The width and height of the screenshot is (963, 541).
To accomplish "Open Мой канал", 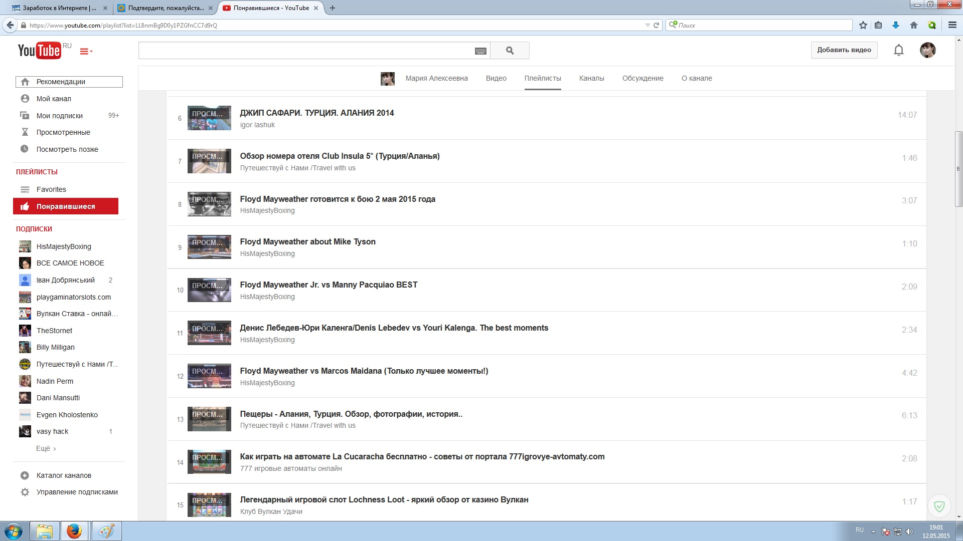I will [54, 99].
